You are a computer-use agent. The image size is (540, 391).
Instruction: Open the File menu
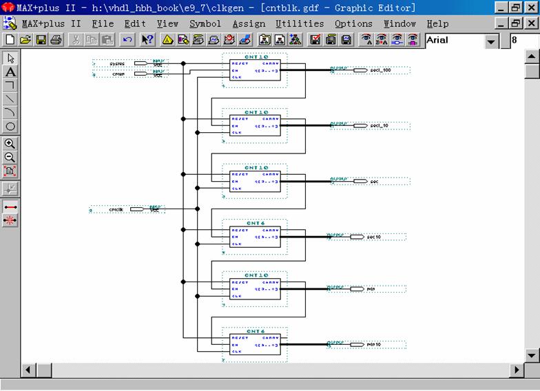click(103, 23)
